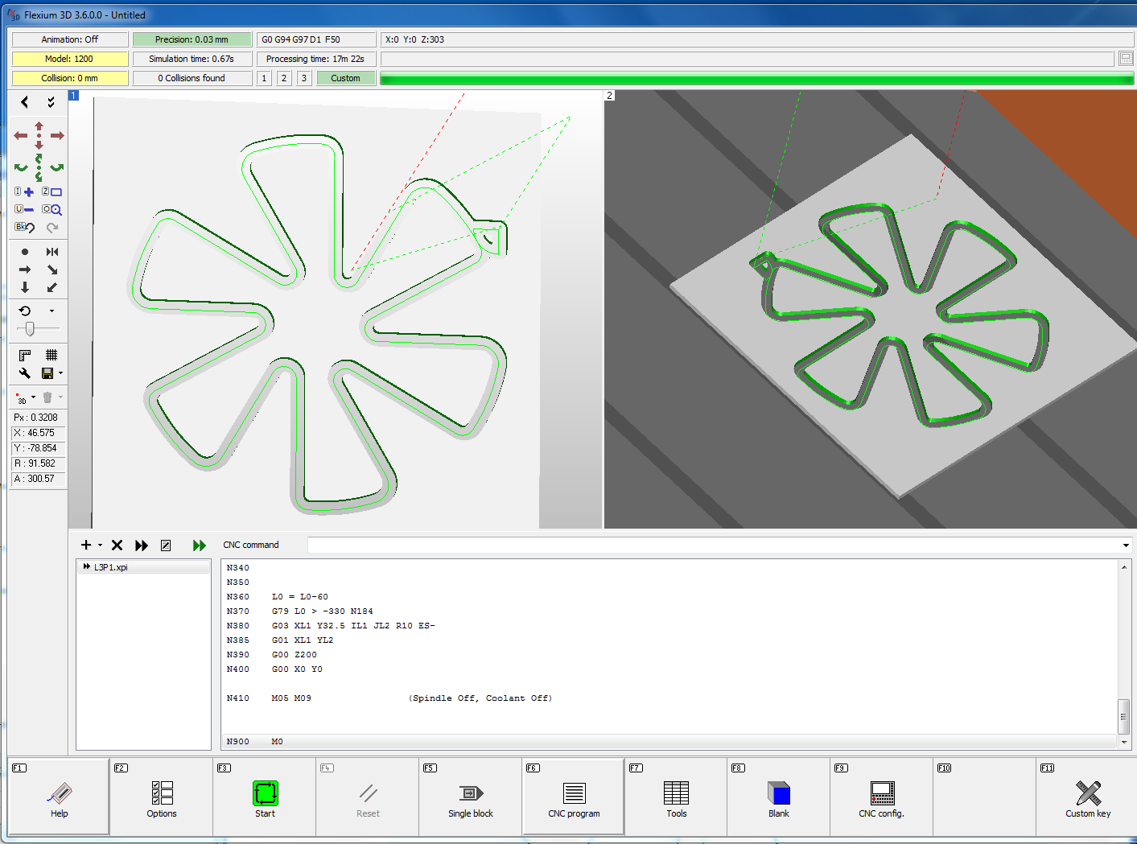The height and width of the screenshot is (844, 1137).
Task: Toggle the CNC program panel button
Action: (574, 798)
